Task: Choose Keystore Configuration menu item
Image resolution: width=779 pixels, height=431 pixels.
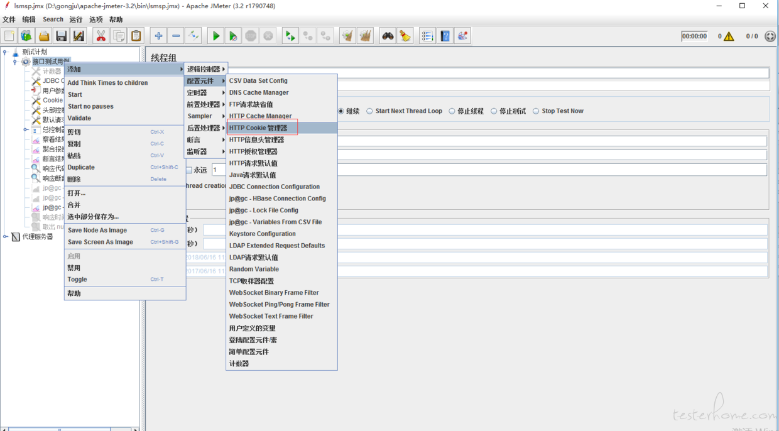Action: pyautogui.click(x=281, y=234)
